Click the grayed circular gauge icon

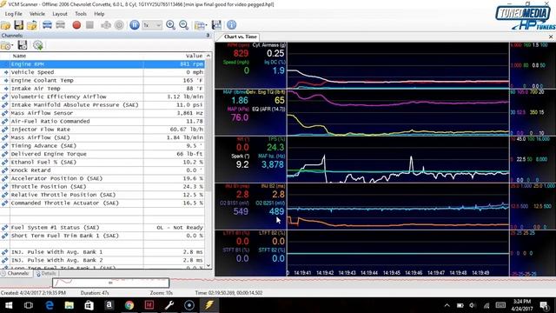119,25
